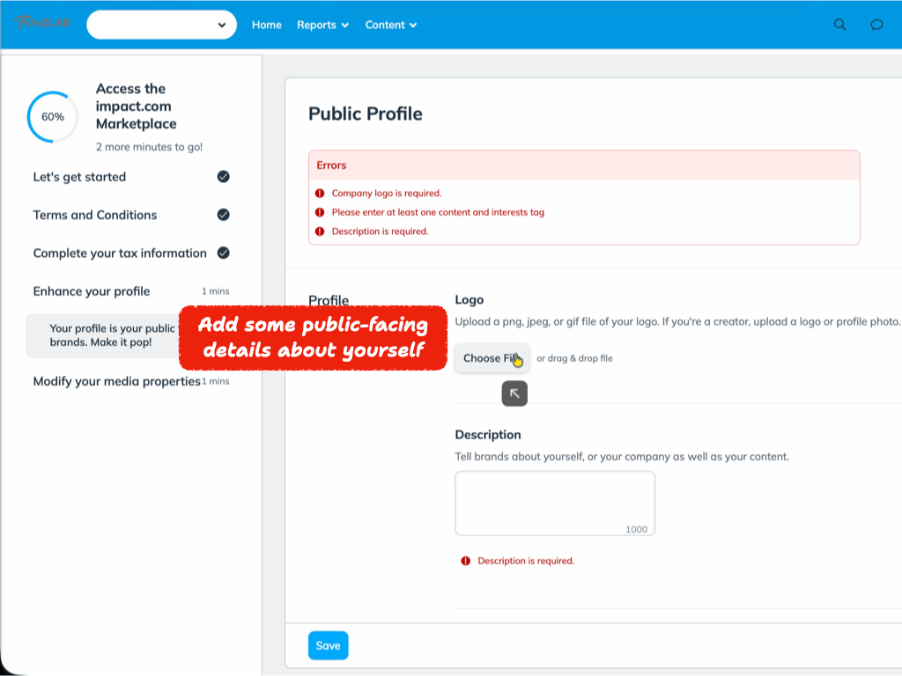Open the account selector dropdown
Image resolution: width=902 pixels, height=676 pixels.
point(161,25)
